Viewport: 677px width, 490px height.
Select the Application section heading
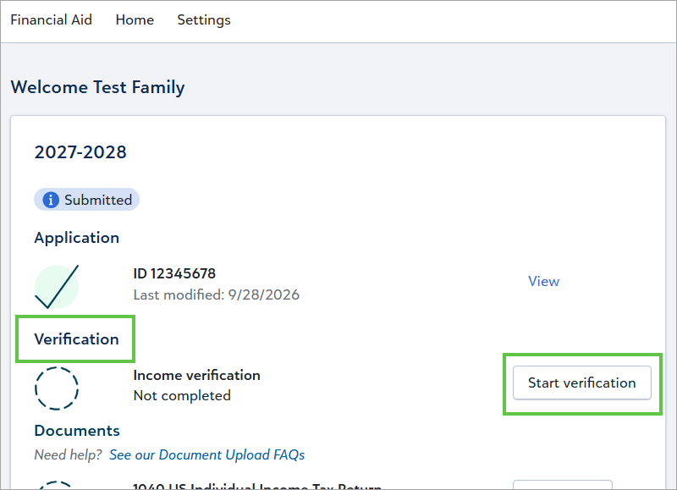coord(77,238)
